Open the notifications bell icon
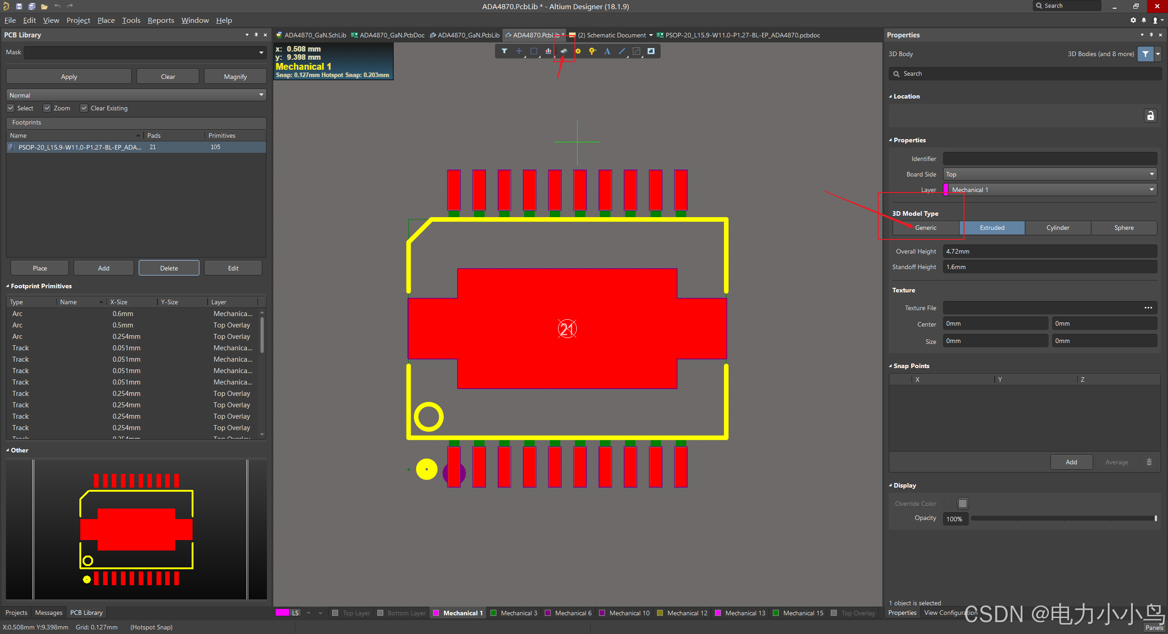 [x=1144, y=20]
